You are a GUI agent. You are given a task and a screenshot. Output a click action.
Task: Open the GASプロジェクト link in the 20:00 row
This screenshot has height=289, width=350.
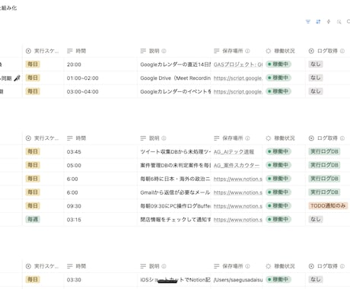coord(238,65)
